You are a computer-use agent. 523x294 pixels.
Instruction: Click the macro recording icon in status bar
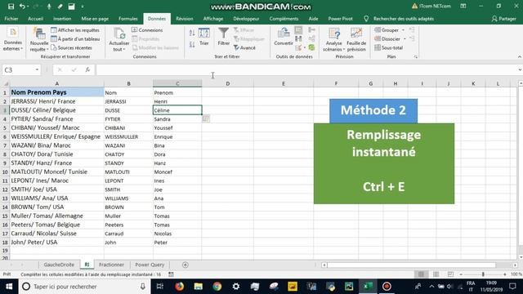pos(171,274)
